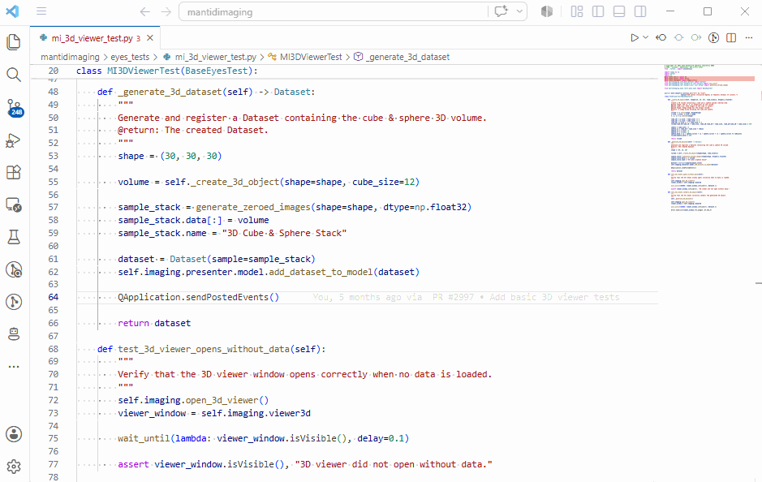762x482 pixels.
Task: Open the Explorer view
Action: click(14, 41)
